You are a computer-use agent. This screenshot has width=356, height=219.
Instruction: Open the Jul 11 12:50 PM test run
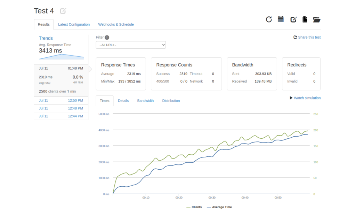61,100
